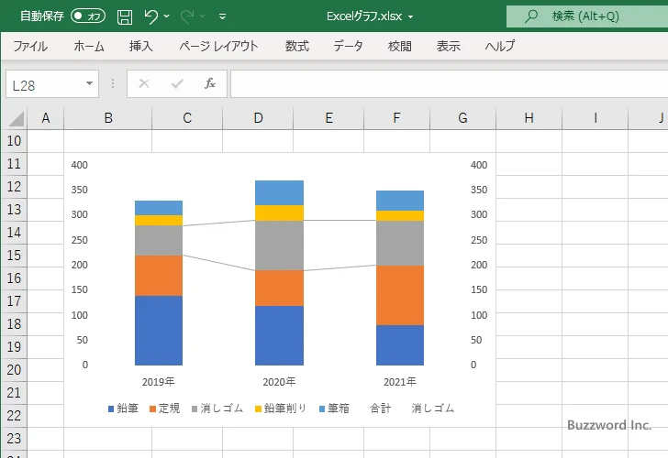
Task: Select column E header
Action: [x=328, y=118]
